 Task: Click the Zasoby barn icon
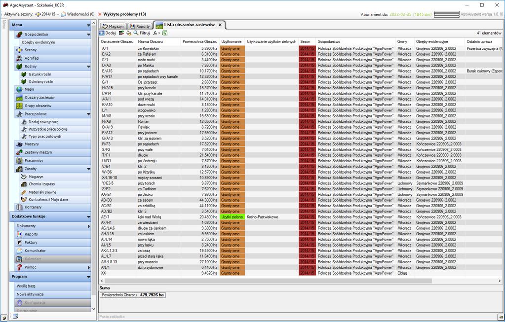[19, 169]
